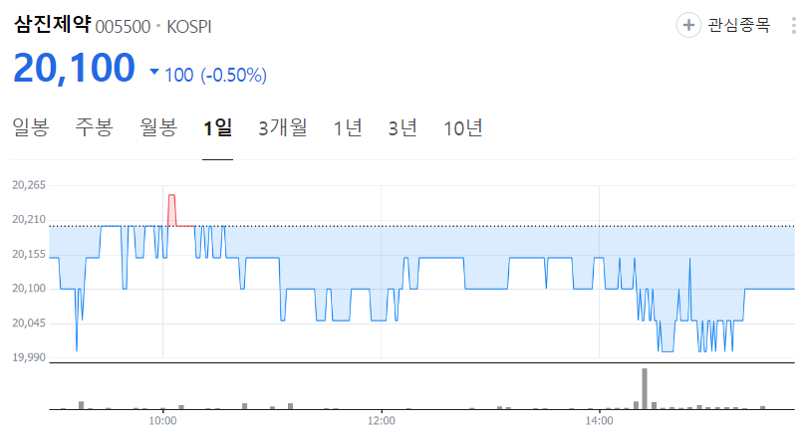Click the 20,045 y-axis label

[x=29, y=323]
